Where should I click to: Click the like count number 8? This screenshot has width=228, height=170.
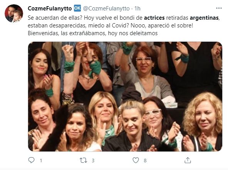pos(145,161)
